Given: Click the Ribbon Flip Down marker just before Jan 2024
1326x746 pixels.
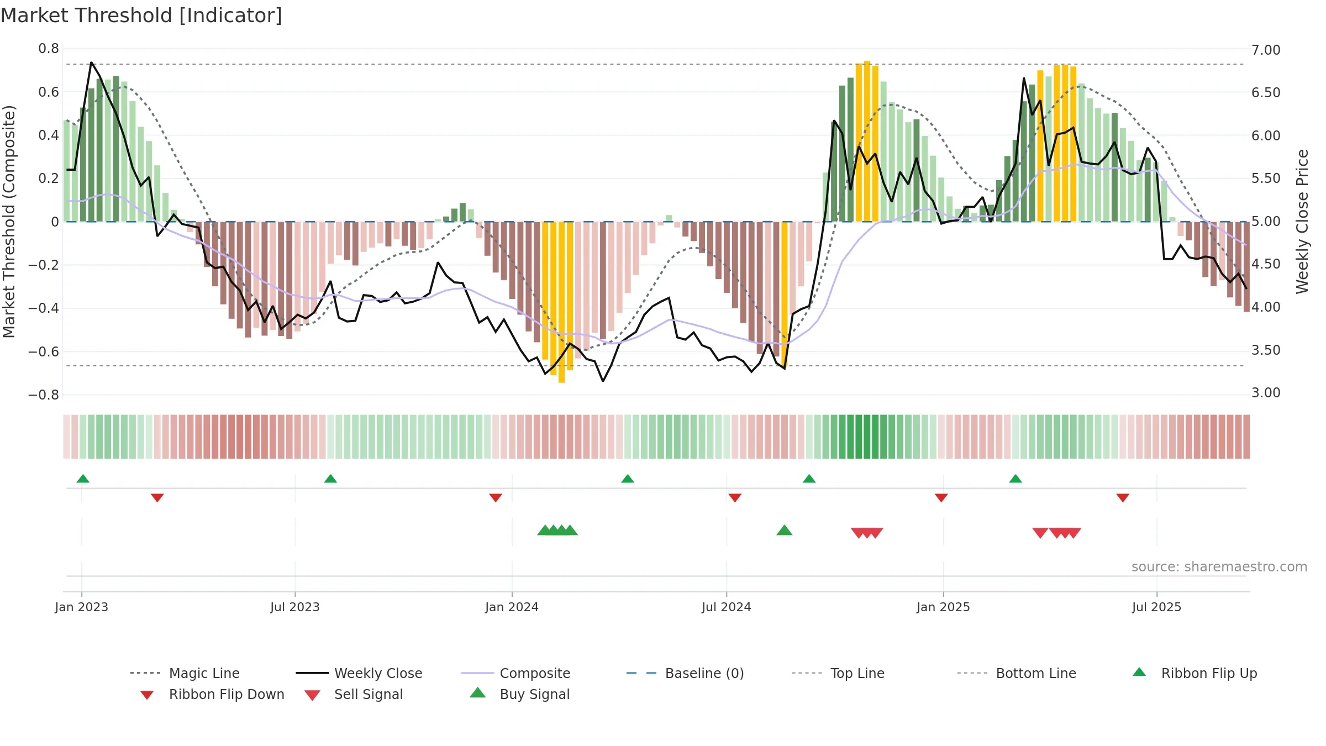Looking at the screenshot, I should click(496, 498).
